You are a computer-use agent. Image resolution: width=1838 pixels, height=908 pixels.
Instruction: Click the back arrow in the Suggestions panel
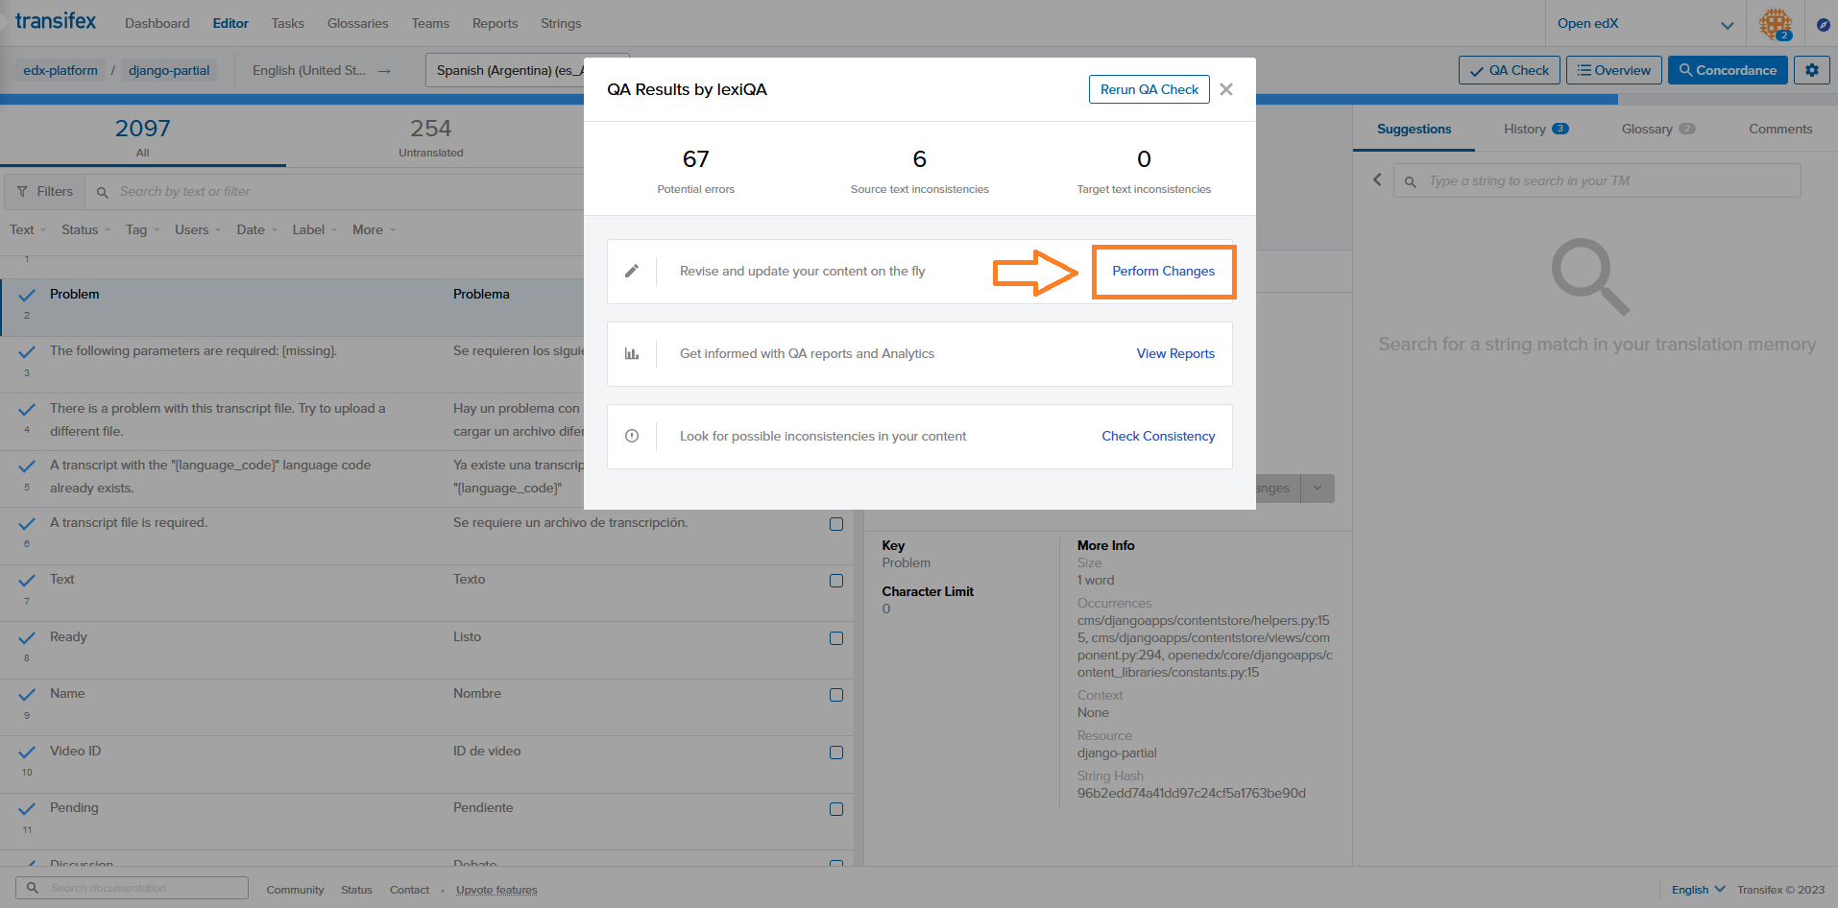[x=1377, y=180]
